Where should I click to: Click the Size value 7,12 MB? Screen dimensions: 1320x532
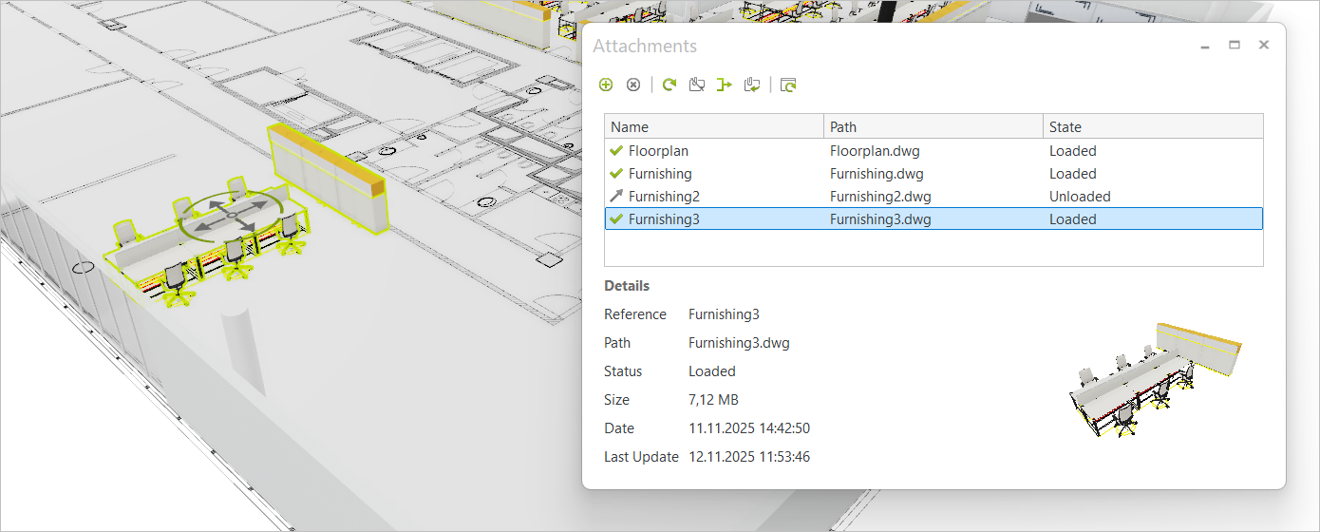pyautogui.click(x=713, y=400)
